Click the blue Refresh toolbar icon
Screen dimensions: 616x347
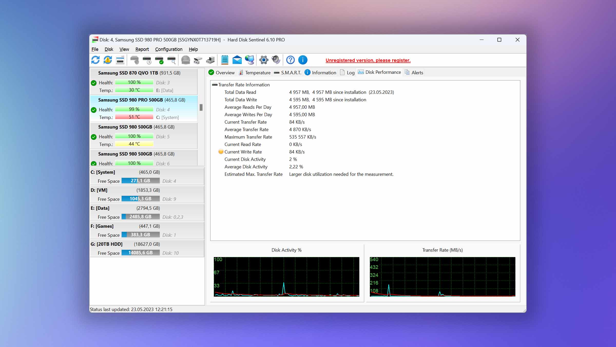coord(95,60)
